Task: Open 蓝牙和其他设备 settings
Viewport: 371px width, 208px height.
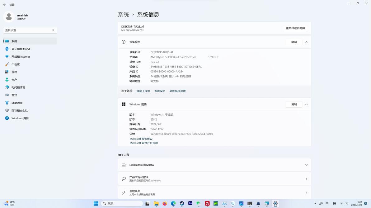Action: pos(30,49)
